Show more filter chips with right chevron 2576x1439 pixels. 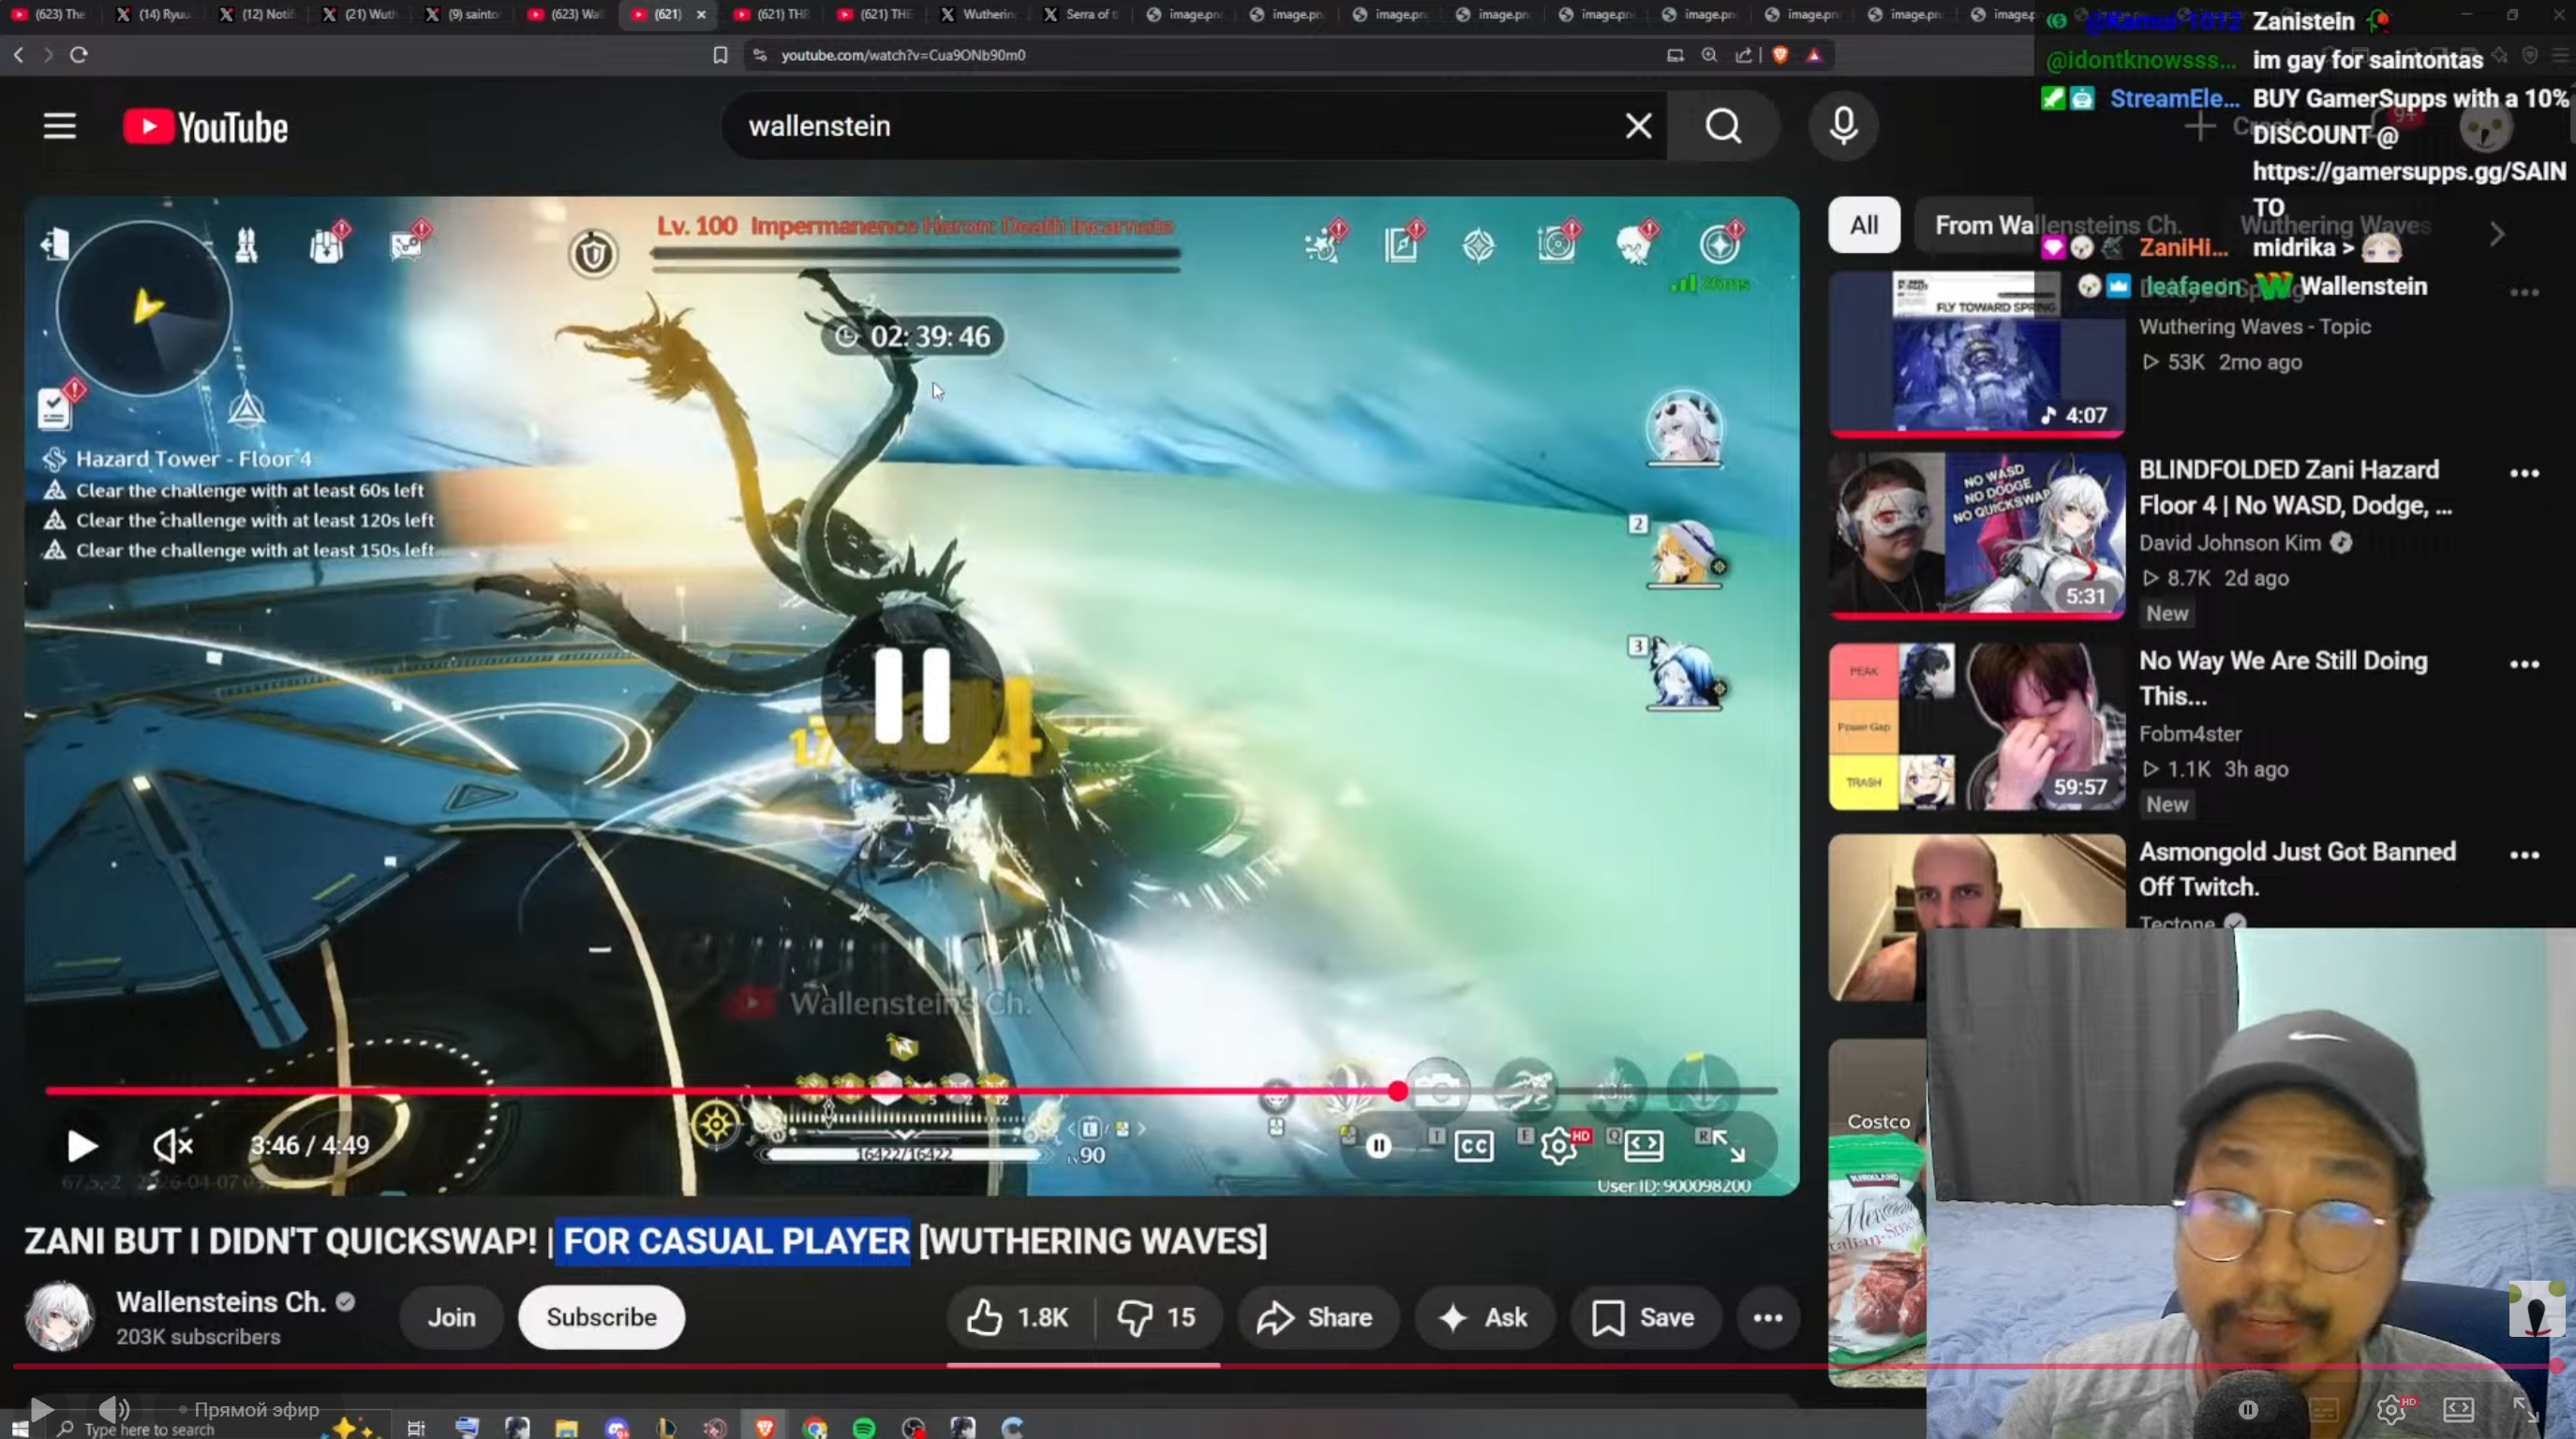point(2497,234)
